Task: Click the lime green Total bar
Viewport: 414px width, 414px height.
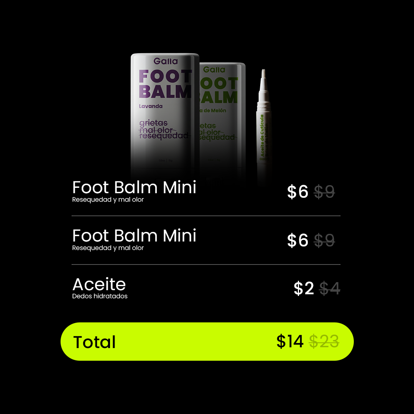Action: (x=207, y=342)
